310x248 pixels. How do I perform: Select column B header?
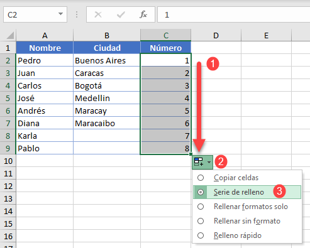pos(107,35)
